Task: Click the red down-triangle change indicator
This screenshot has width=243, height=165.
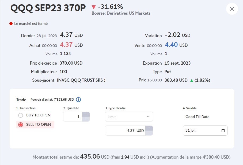Action: coord(93,7)
